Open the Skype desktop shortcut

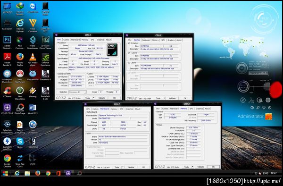(20, 143)
